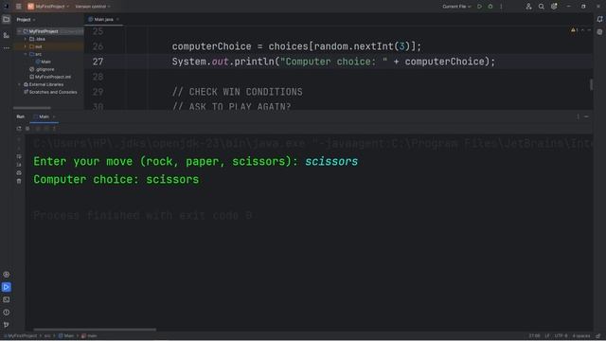
Task: Open the Project tool window icon
Action: 7,19
